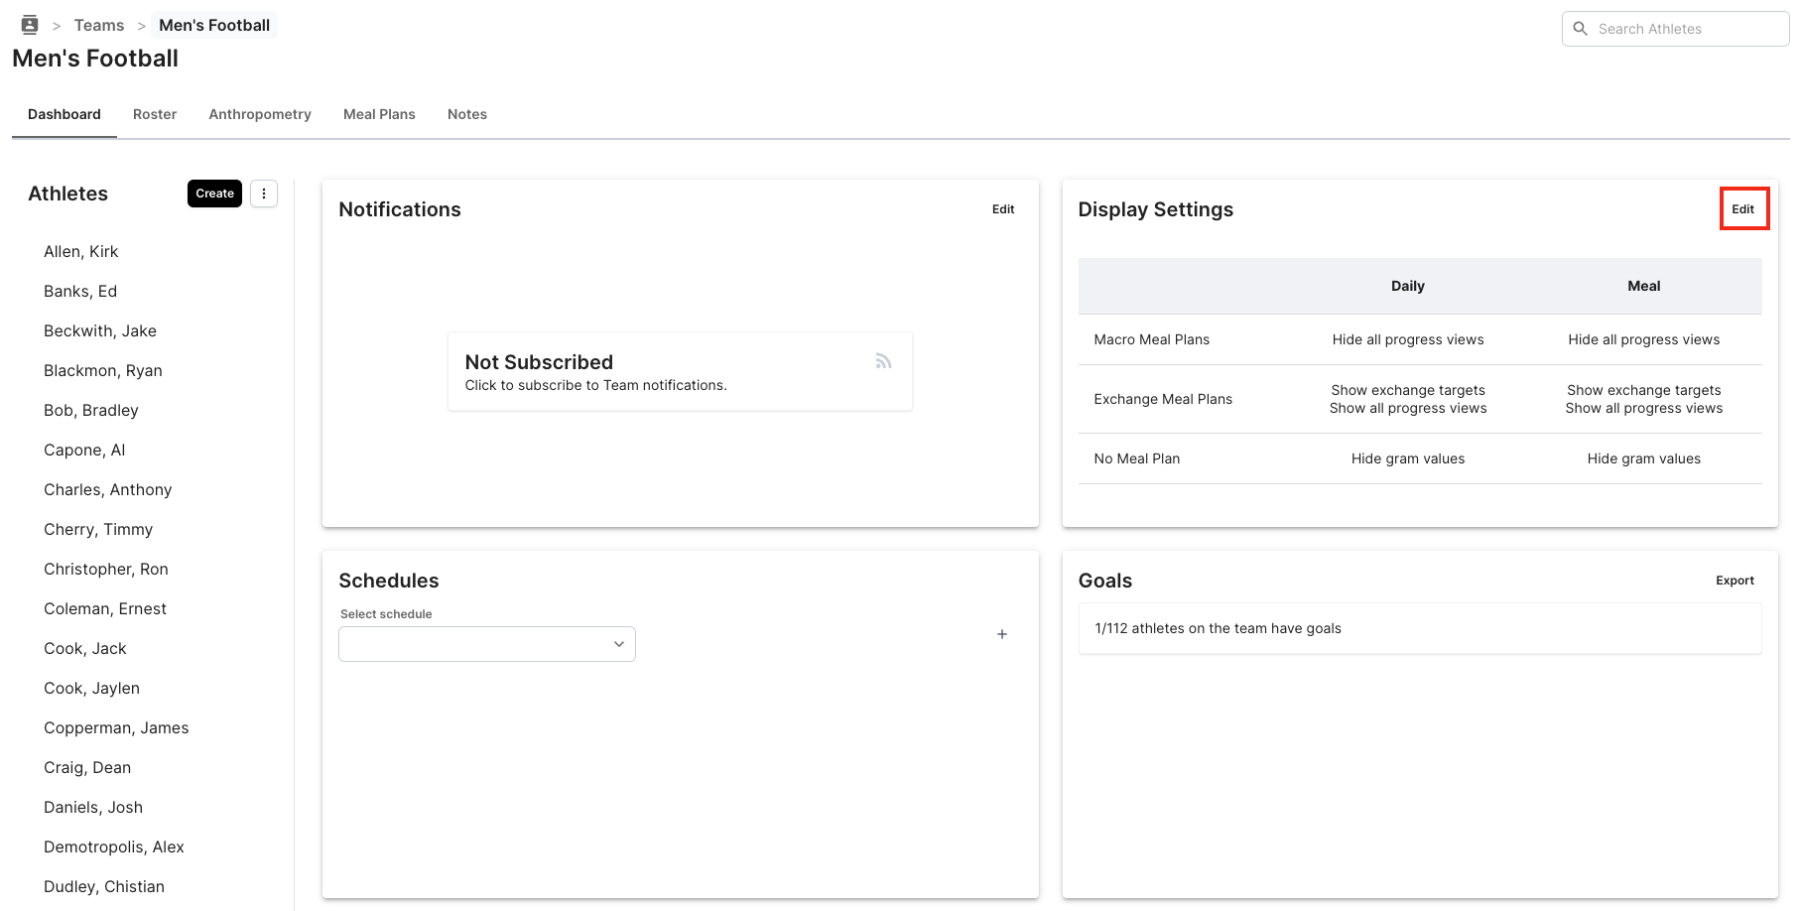The image size is (1800, 911).
Task: Select the Dashboard tab
Action: (64, 114)
